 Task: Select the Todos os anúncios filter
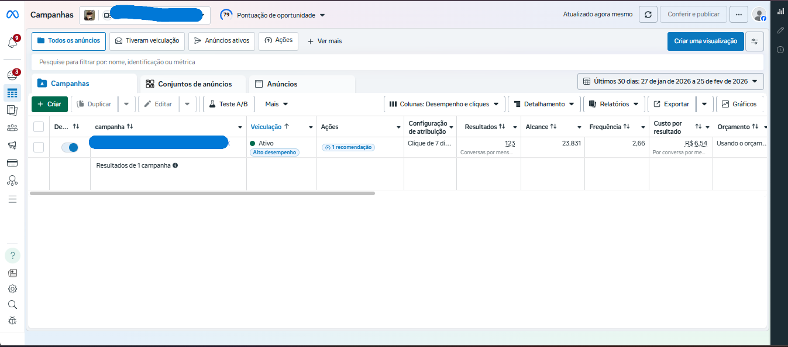click(x=68, y=41)
